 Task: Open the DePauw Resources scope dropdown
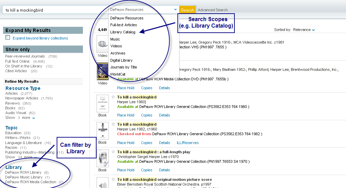coord(143,10)
